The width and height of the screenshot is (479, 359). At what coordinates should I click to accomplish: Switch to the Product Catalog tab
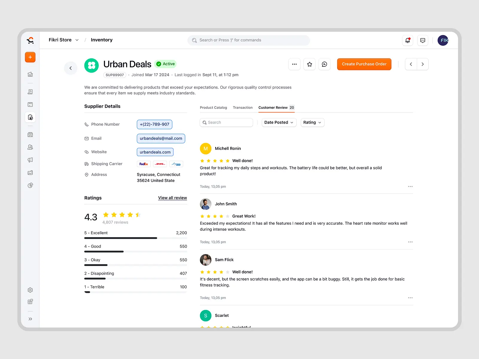point(213,108)
